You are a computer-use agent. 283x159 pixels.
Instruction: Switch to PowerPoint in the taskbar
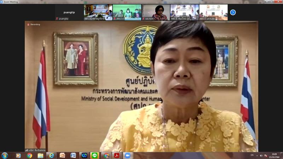coord(63,155)
